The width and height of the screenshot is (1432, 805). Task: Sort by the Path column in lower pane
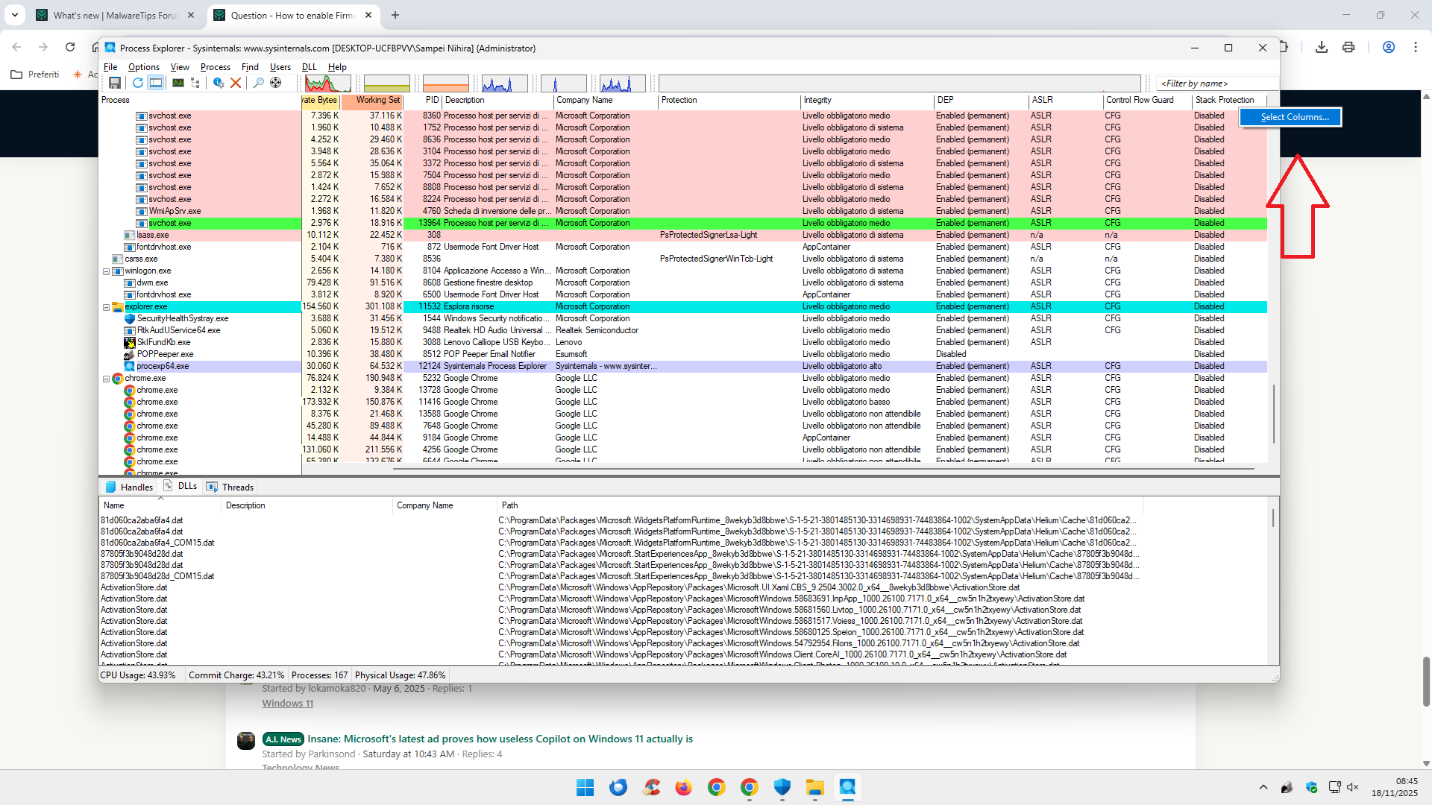[x=819, y=506]
